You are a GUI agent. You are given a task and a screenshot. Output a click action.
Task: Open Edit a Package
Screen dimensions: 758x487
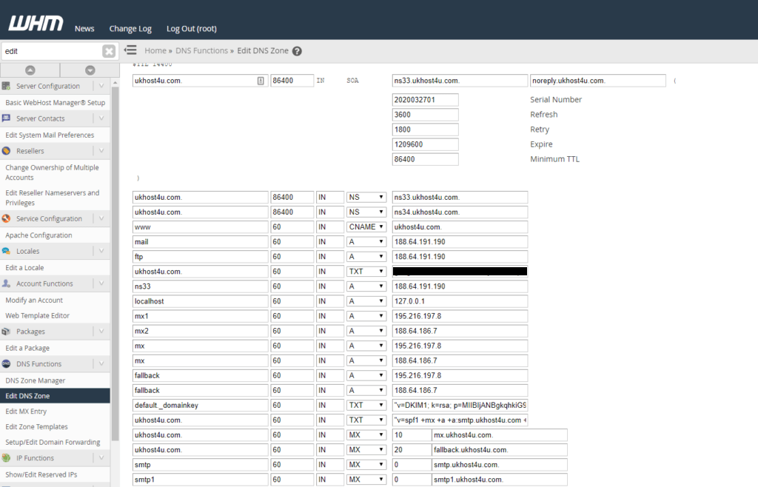27,348
